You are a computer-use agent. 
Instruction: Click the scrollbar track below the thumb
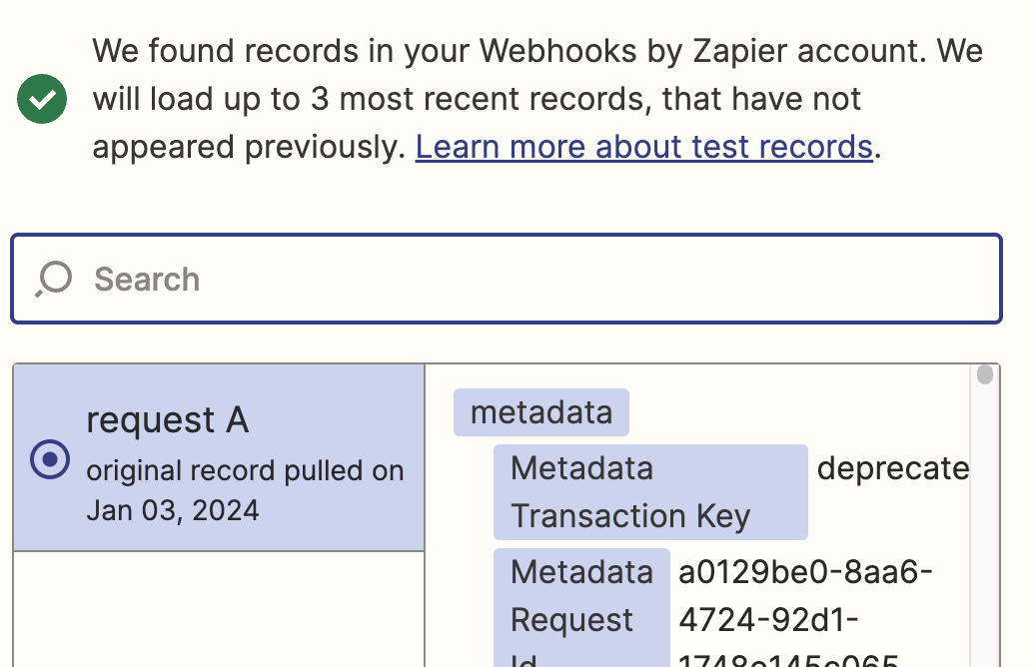(985, 527)
